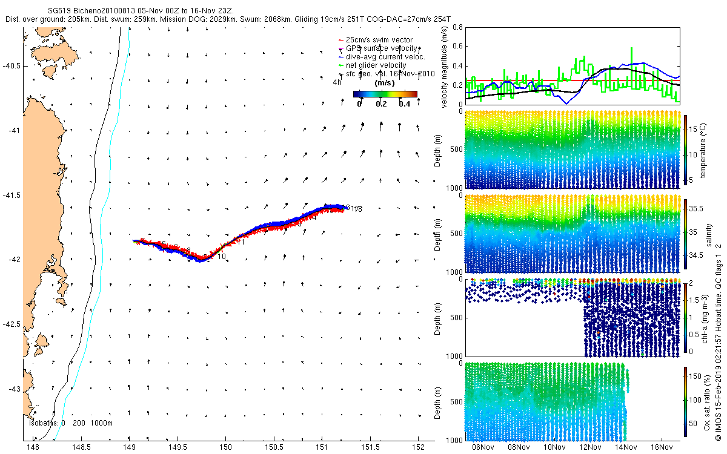Click the IMOS copyright timestamp text
Viewport: 727px width, 454px height.
coord(719,342)
